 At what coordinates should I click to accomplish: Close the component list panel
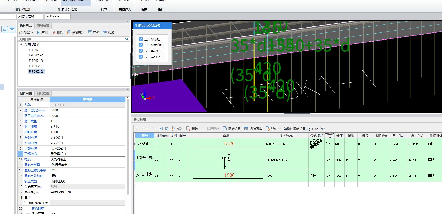coord(128,22)
